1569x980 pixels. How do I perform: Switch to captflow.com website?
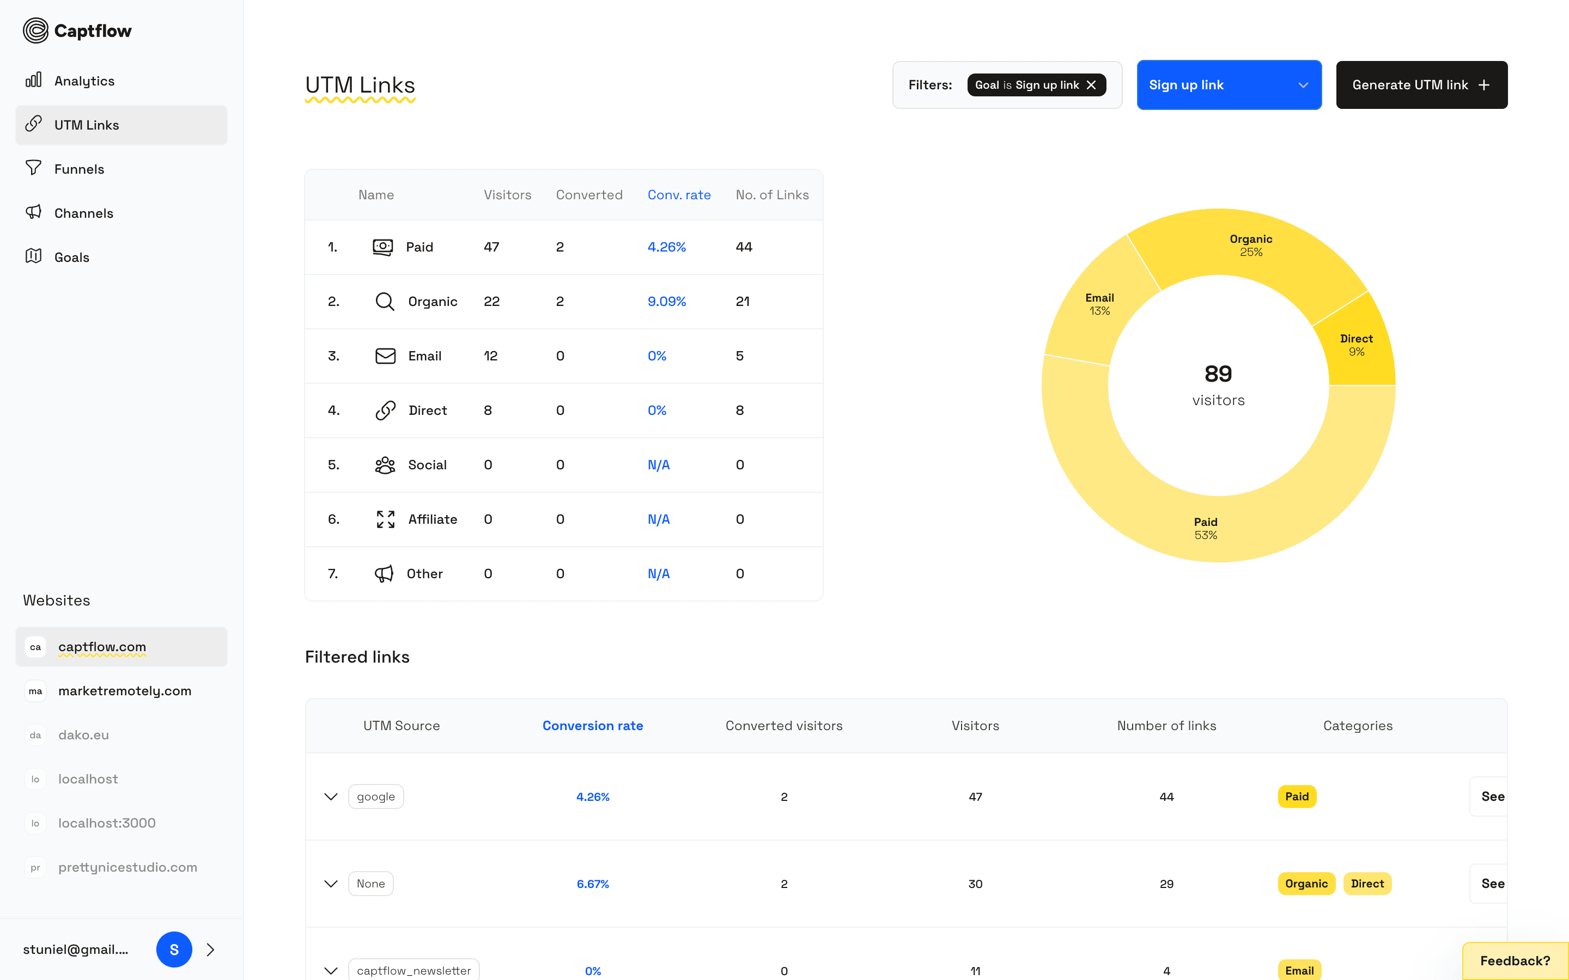coord(121,647)
